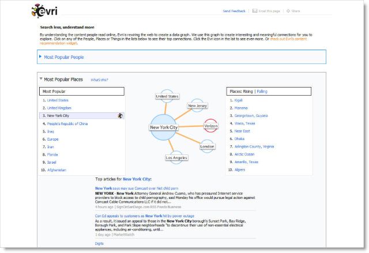Image resolution: width=369 pixels, height=253 pixels.
Task: Open Amarillo, Texas link
Action: [x=246, y=162]
